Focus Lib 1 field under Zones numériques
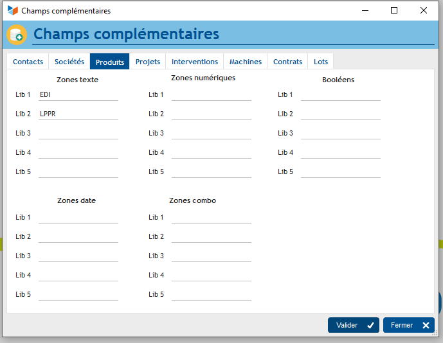Image resolution: width=443 pixels, height=343 pixels. (211, 94)
